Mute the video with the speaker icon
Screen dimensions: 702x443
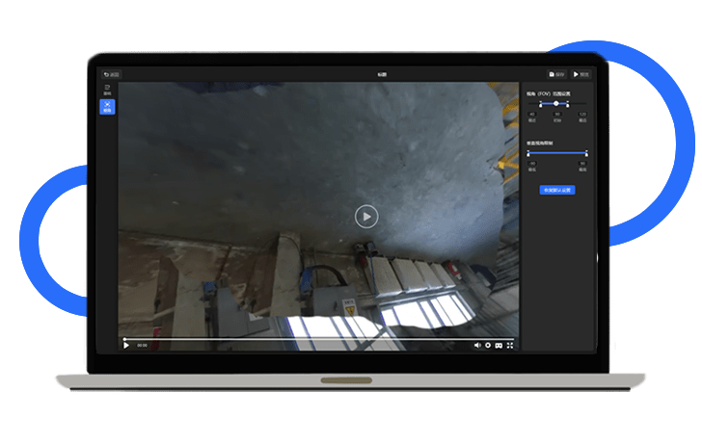pyautogui.click(x=476, y=345)
